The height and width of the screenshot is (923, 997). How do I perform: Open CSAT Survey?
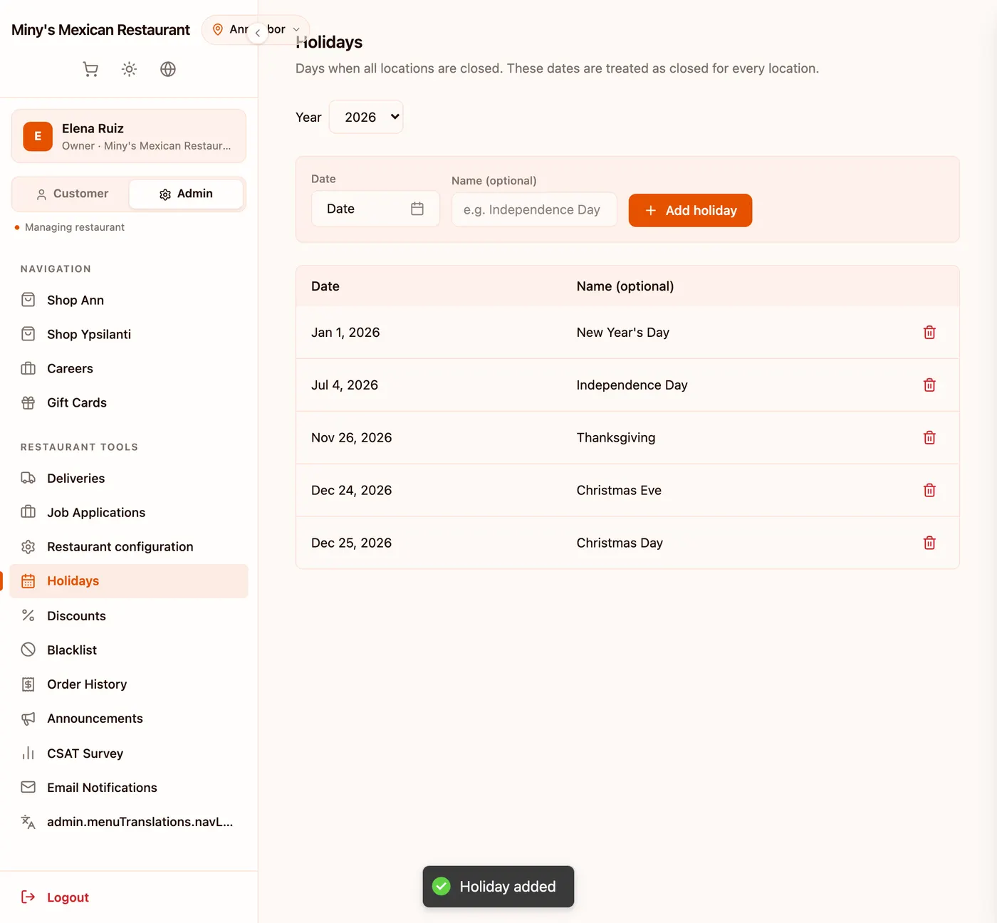[x=129, y=753]
